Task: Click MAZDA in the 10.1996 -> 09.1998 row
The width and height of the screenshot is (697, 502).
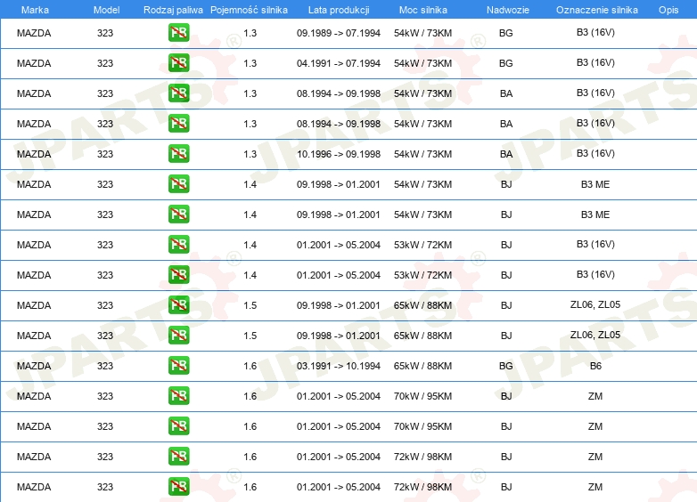Action: (34, 154)
